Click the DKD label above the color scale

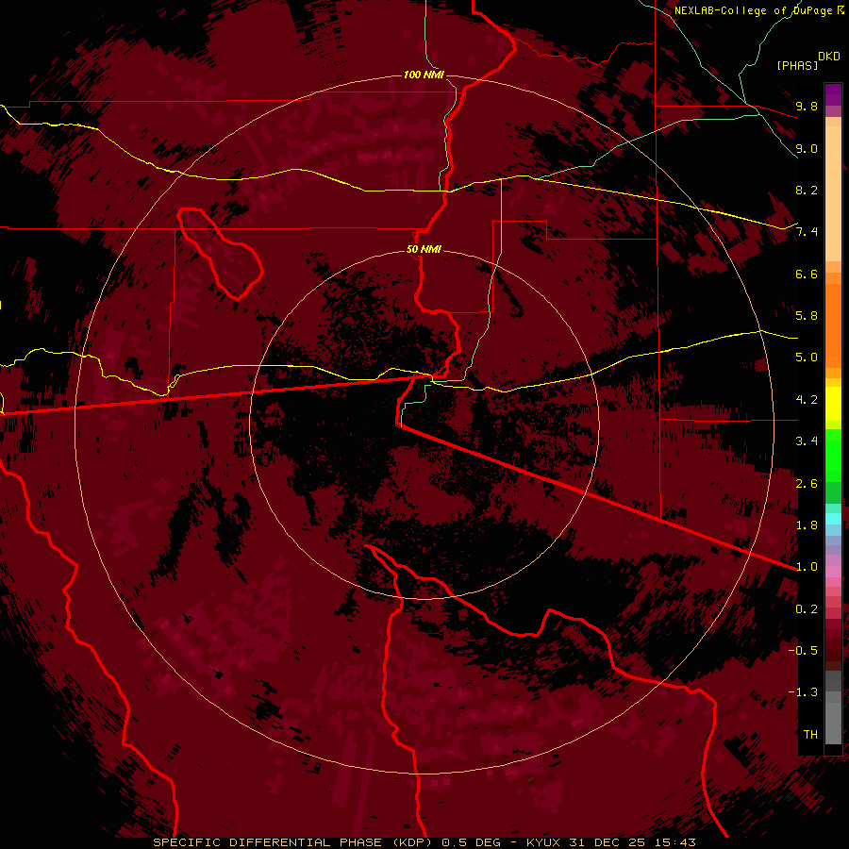829,57
